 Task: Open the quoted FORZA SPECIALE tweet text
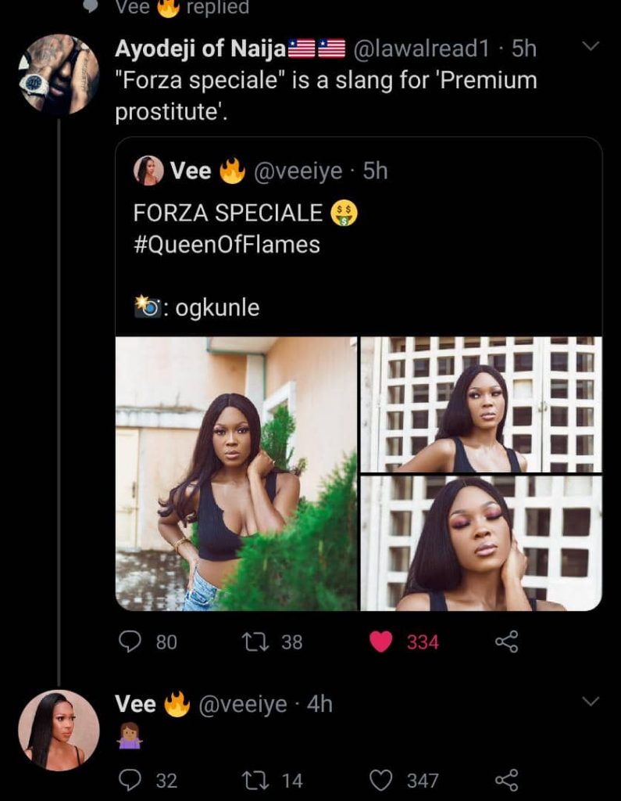point(228,213)
